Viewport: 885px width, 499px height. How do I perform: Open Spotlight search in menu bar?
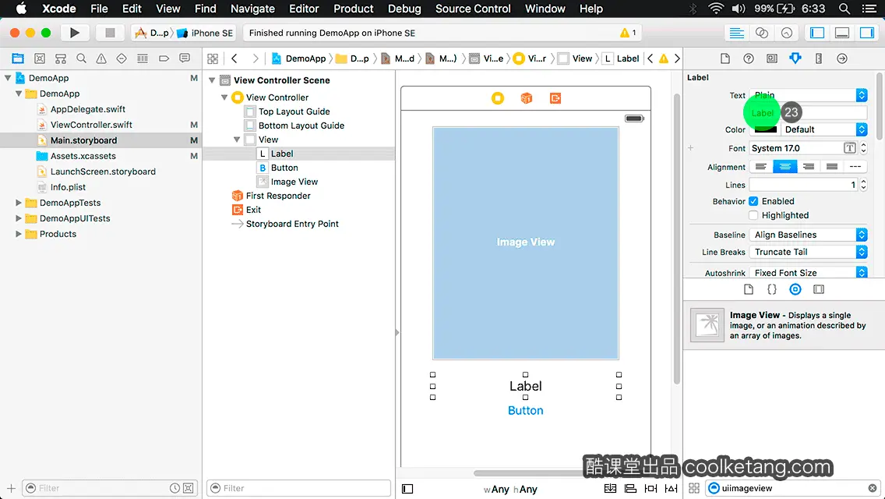click(844, 9)
